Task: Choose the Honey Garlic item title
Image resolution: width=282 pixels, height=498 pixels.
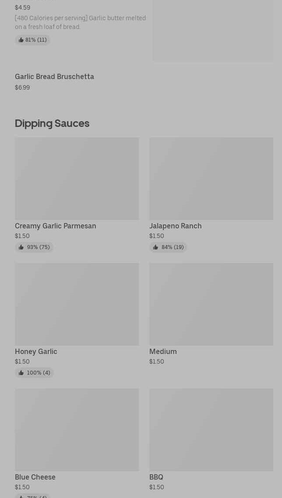Action: (x=36, y=351)
